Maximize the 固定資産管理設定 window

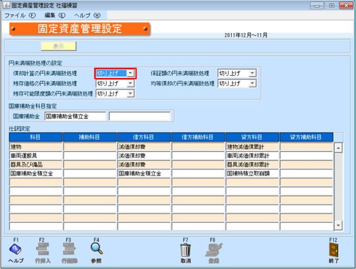pos(332,6)
